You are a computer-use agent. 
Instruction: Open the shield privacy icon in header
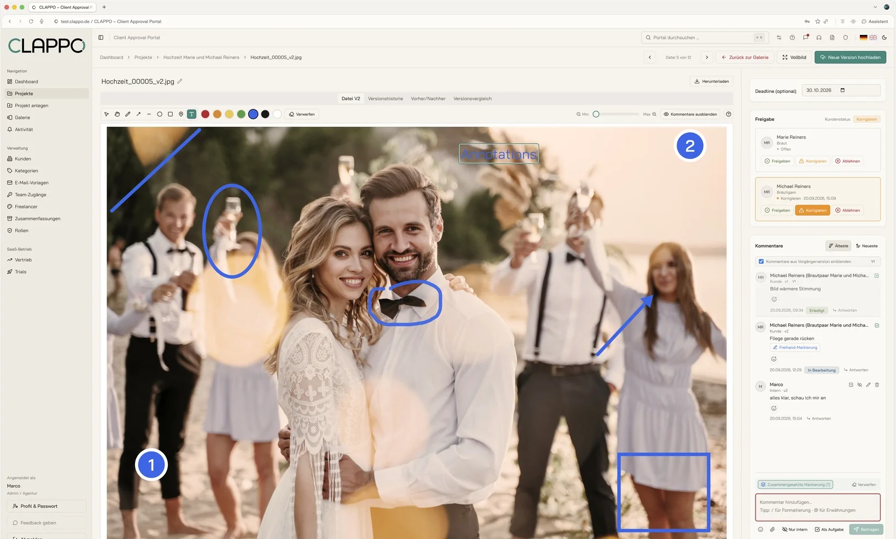845,38
